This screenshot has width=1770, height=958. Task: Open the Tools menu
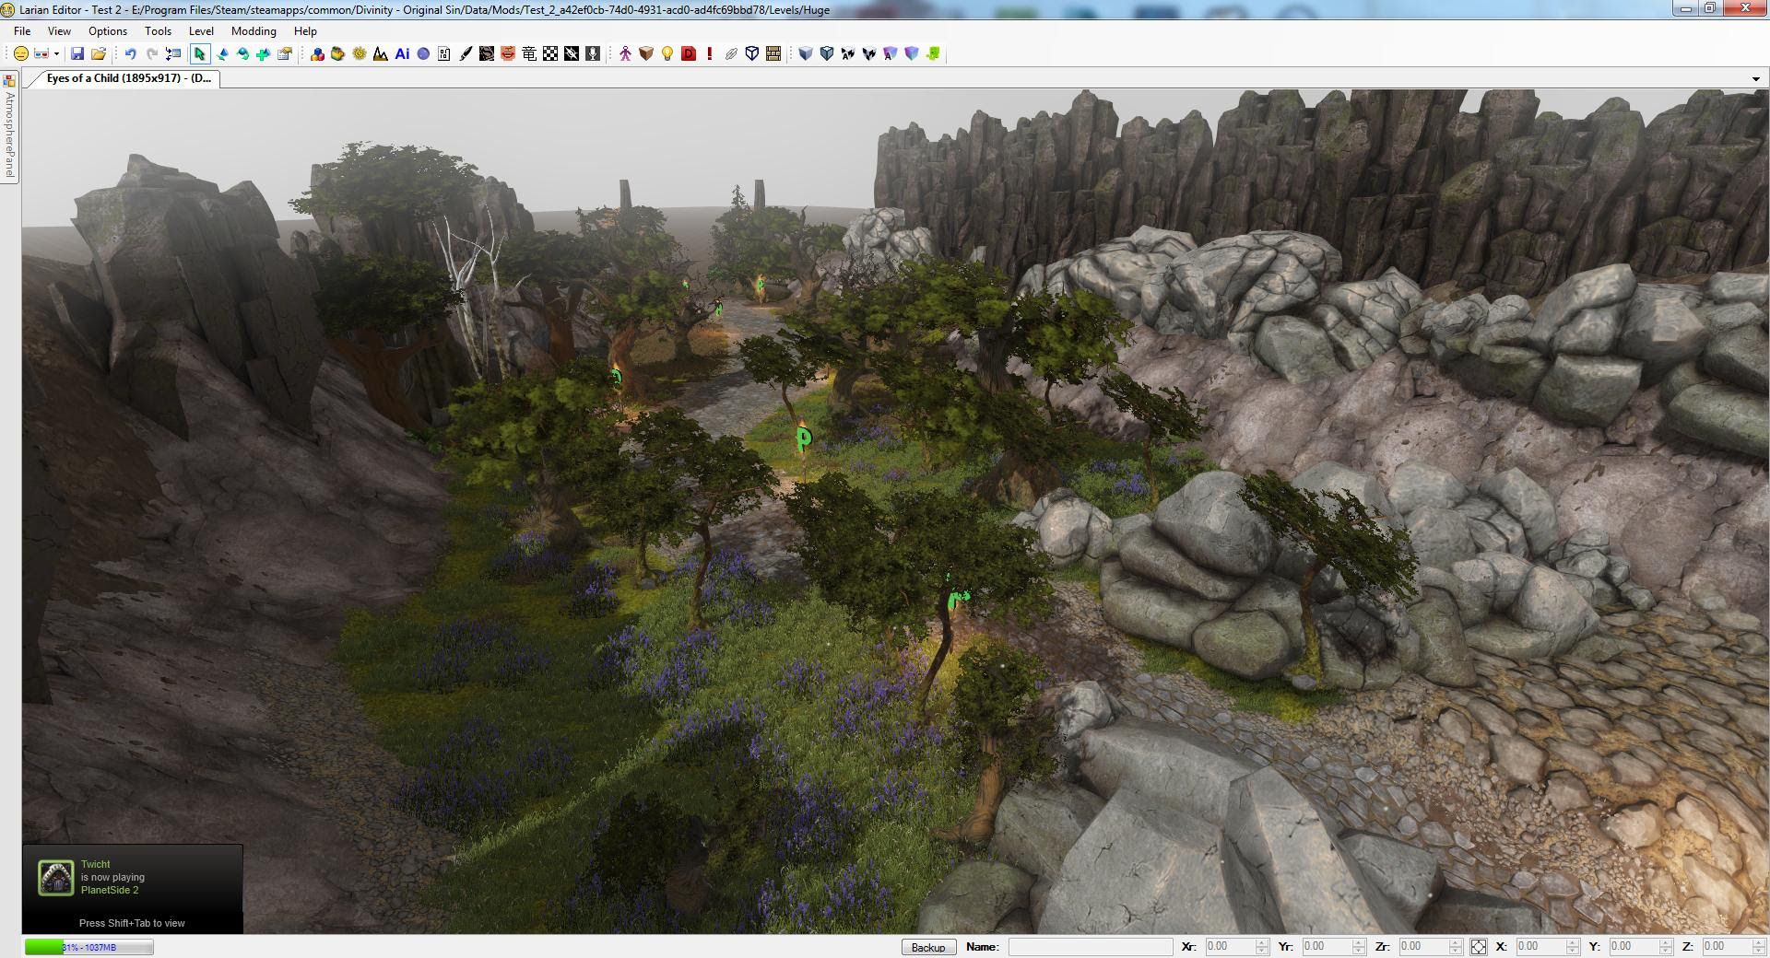coord(158,30)
